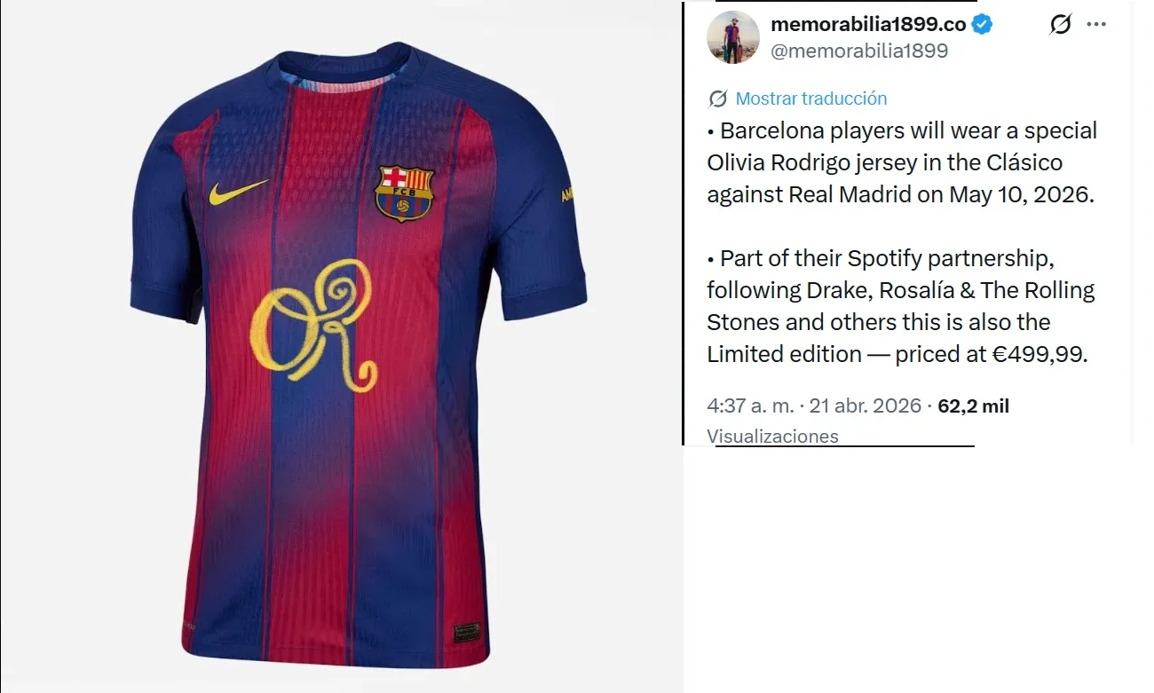The width and height of the screenshot is (1154, 693).
Task: Click the Visualizaciones label
Action: [x=772, y=436]
